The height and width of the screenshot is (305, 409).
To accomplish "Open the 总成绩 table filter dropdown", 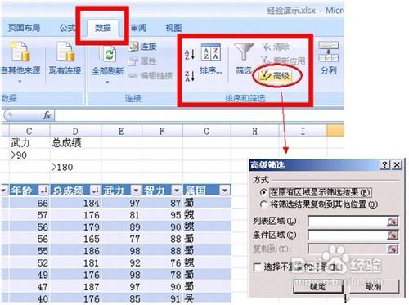I will pos(95,191).
